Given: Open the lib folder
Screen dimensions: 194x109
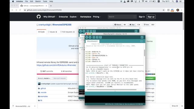Looking at the screenshot, I should click(x=41, y=101).
